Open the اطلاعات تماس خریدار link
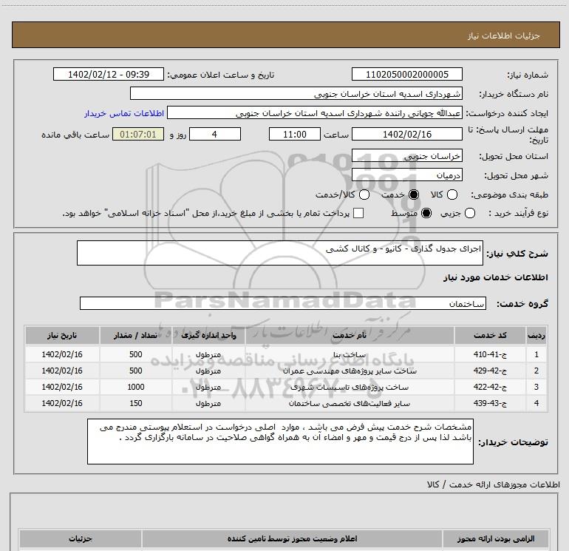Viewport: 569px width, 551px height. coord(124,113)
